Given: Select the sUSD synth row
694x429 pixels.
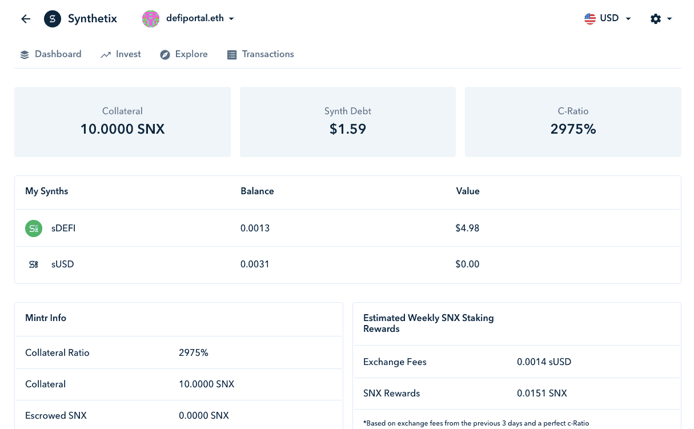Looking at the screenshot, I should tap(347, 264).
